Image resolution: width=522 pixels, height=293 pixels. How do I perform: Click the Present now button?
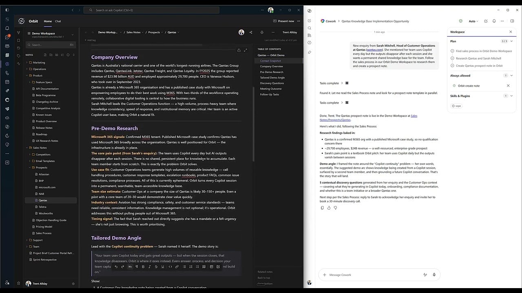[283, 21]
